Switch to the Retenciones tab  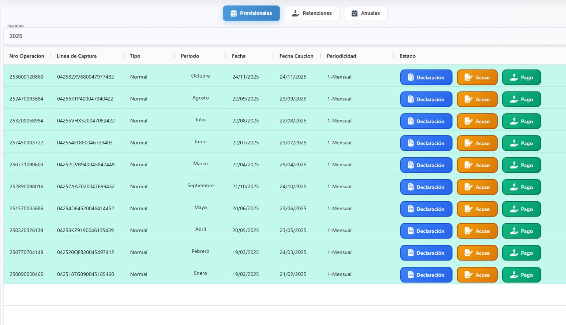point(312,13)
